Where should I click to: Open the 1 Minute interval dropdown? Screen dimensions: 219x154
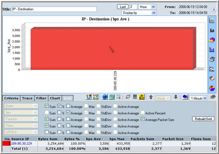(198, 98)
